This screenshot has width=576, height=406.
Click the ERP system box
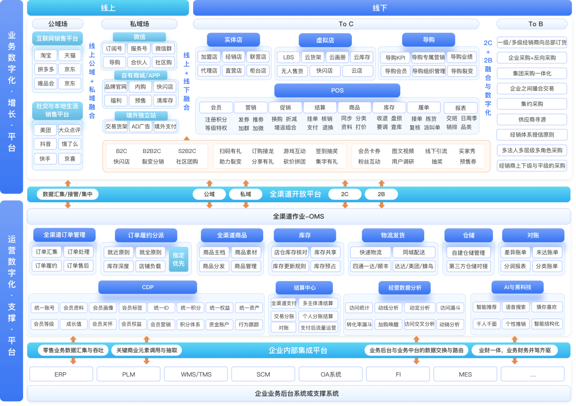[61, 374]
